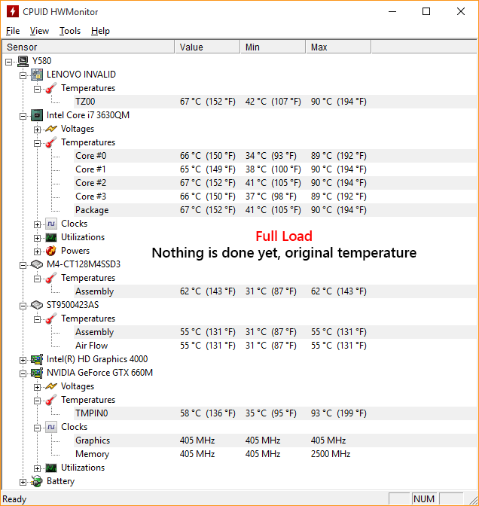This screenshot has height=506, width=479.
Task: Click the ST9500423AS hard drive icon
Action: coord(37,305)
